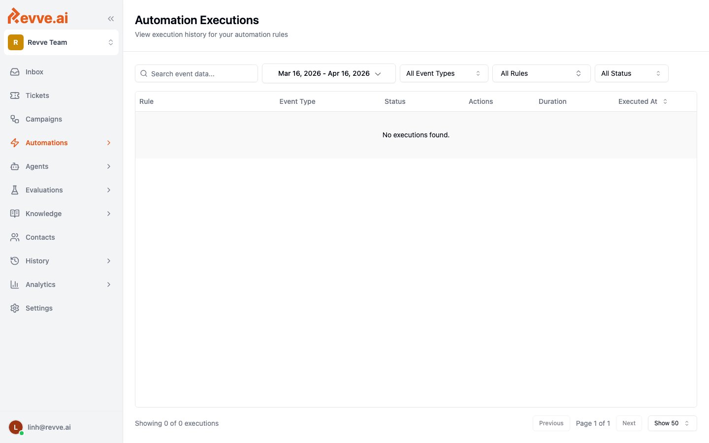Sort by the Executed At column
Screen dimensions: 709x443
[x=643, y=101]
